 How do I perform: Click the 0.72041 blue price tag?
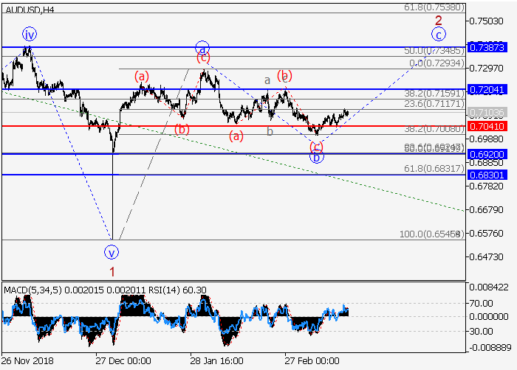[487, 89]
